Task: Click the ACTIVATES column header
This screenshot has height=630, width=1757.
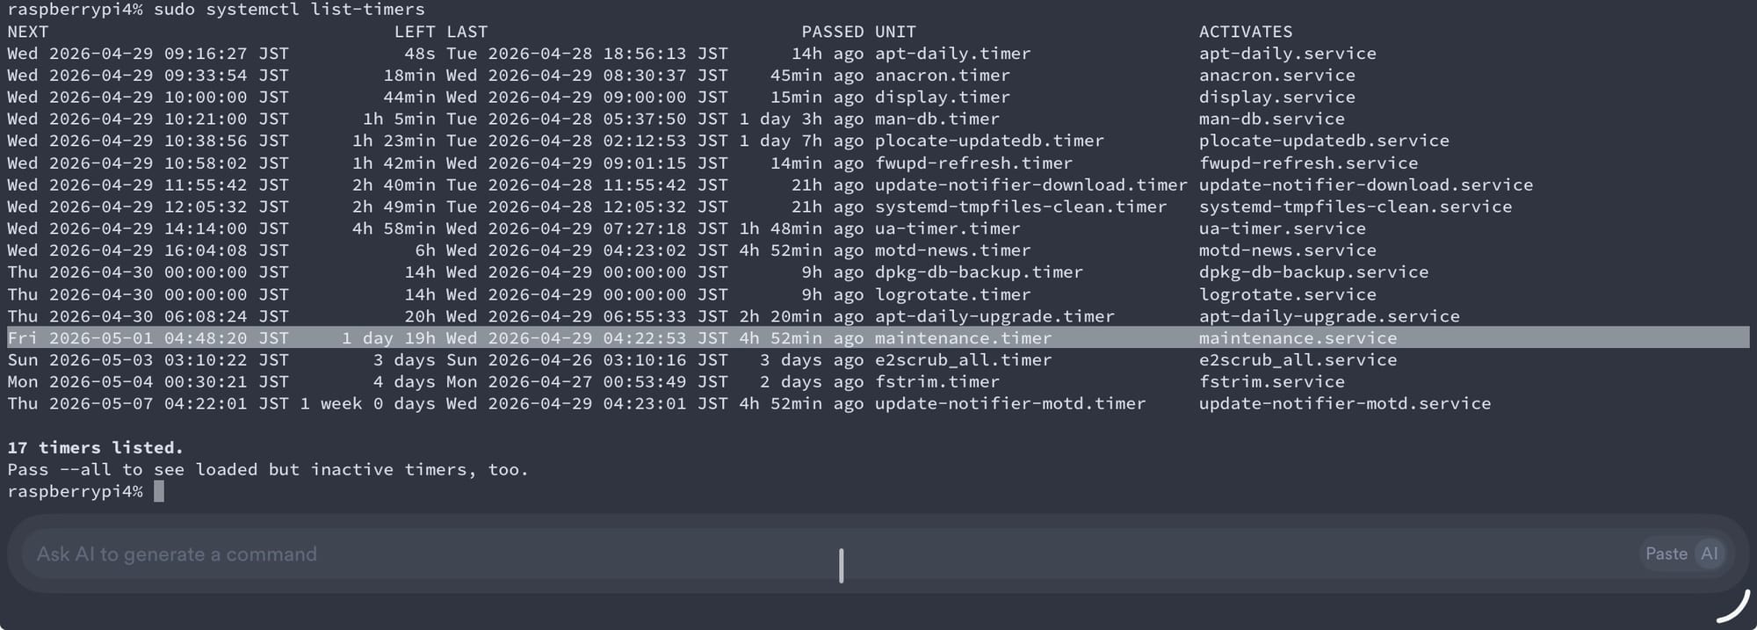Action: point(1246,32)
